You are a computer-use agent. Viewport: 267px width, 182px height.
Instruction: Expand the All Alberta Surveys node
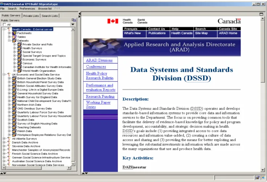click(4, 138)
